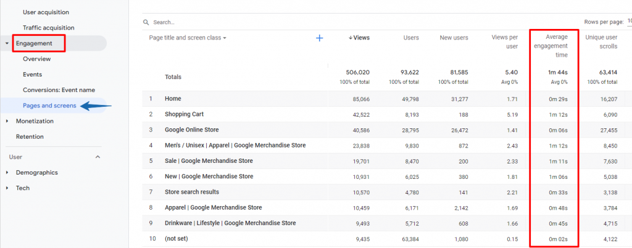Viewport: 632px width, 248px height.
Task: Click Totals label in table
Action: 173,77
